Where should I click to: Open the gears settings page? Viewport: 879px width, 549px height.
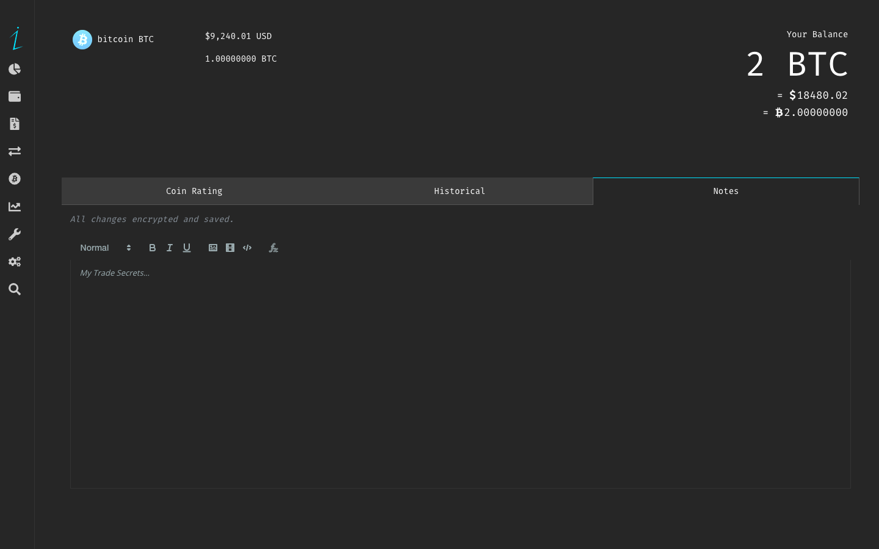pos(15,262)
